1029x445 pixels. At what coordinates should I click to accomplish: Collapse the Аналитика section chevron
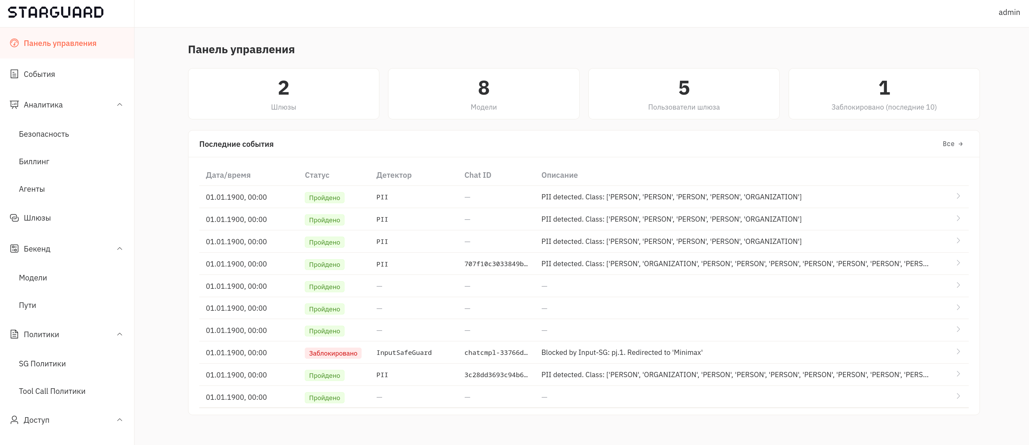(119, 105)
